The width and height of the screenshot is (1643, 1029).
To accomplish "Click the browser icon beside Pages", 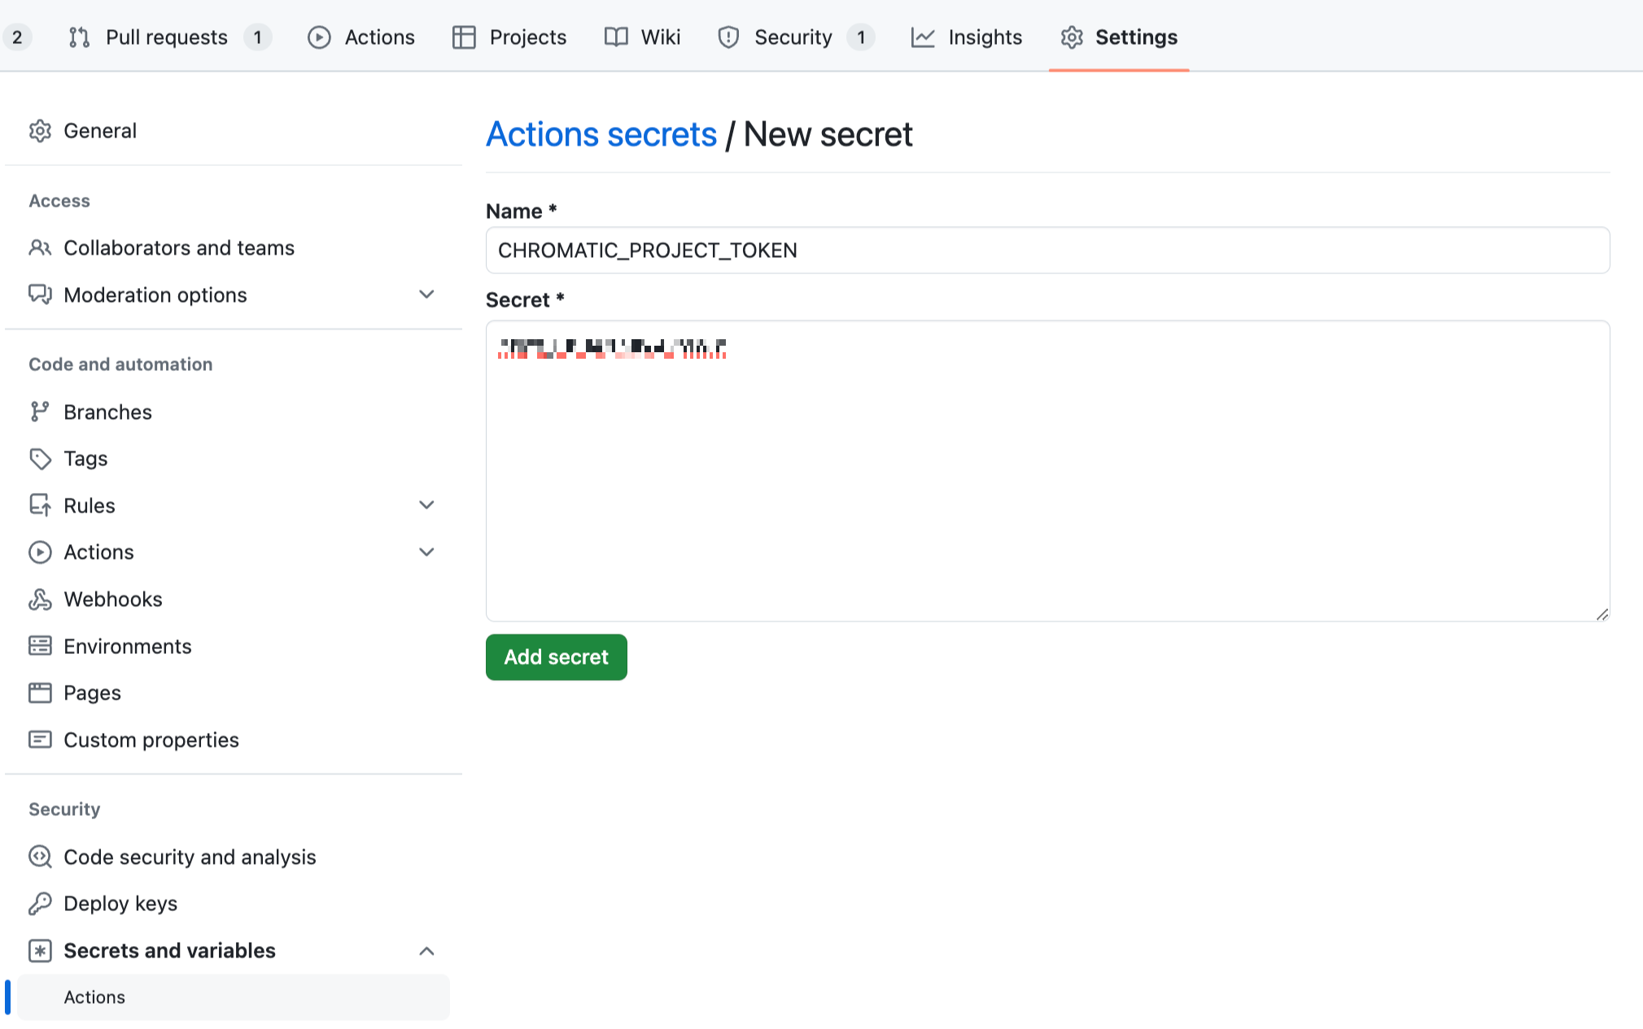I will 40,693.
